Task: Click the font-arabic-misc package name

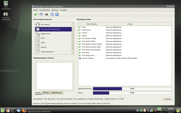Action: tap(88, 55)
